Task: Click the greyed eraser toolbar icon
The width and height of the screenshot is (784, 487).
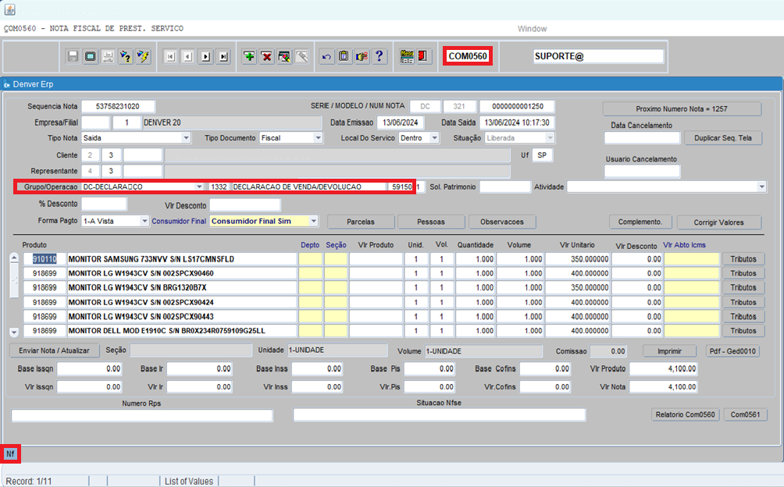Action: [x=301, y=56]
